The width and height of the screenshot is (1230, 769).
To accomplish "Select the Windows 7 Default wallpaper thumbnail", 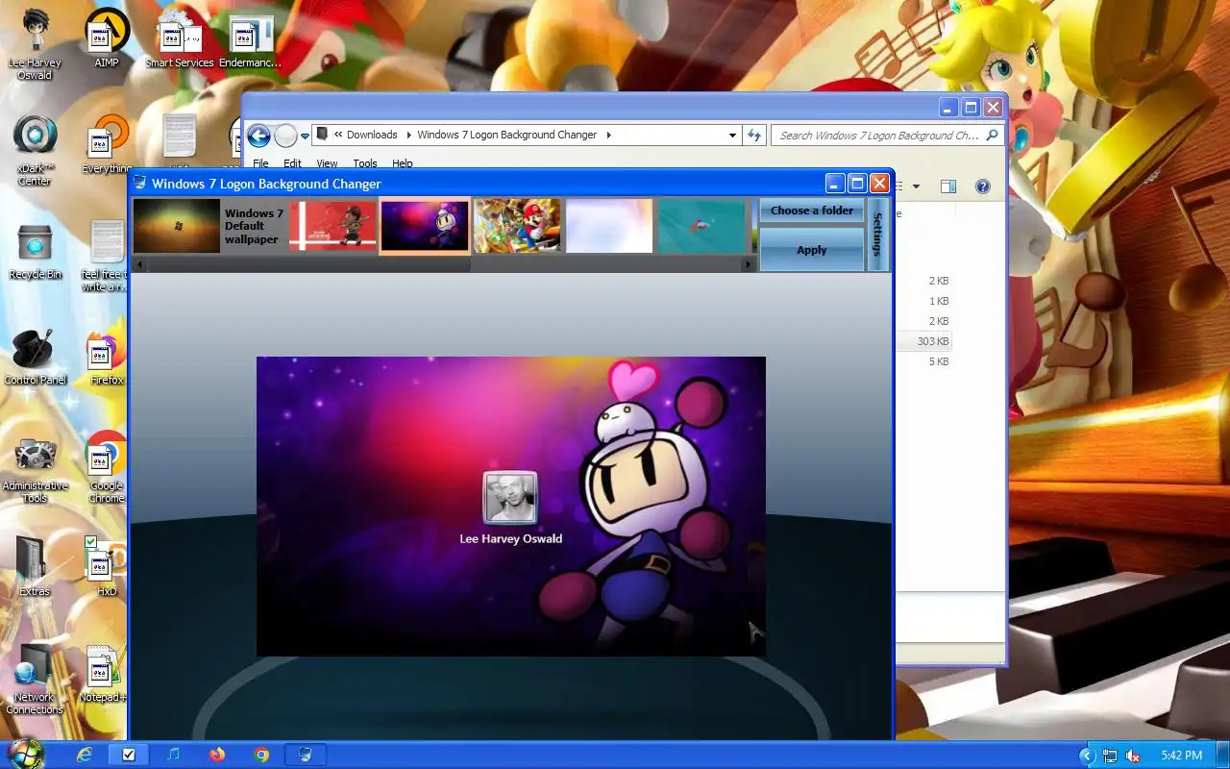I will [x=177, y=226].
